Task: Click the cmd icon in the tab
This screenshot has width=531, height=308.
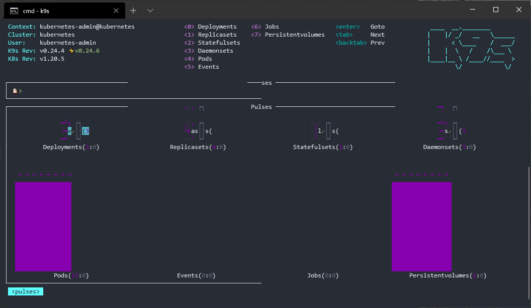Action: click(x=14, y=11)
